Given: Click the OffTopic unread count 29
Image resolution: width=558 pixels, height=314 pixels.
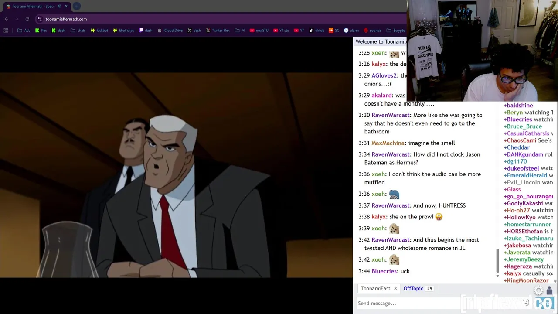Looking at the screenshot, I should pyautogui.click(x=429, y=289).
